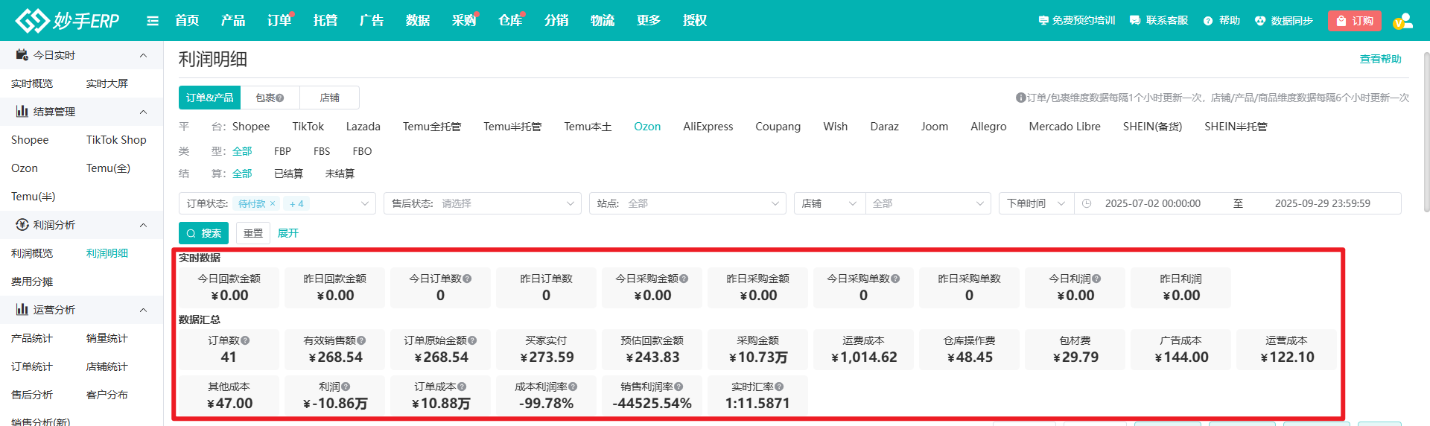Click help icon beside 今日利润
The height and width of the screenshot is (426, 1430).
[1096, 279]
